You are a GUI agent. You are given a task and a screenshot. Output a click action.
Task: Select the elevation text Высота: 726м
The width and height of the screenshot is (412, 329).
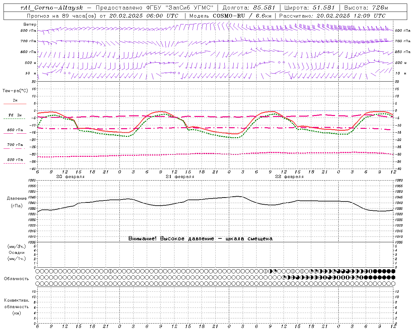tap(366, 8)
